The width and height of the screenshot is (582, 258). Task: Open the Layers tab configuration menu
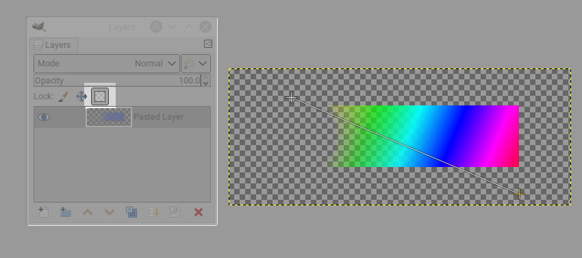click(208, 44)
